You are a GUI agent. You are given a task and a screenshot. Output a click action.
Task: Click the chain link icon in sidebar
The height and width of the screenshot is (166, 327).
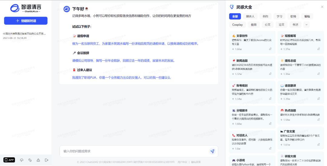[x=30, y=160]
